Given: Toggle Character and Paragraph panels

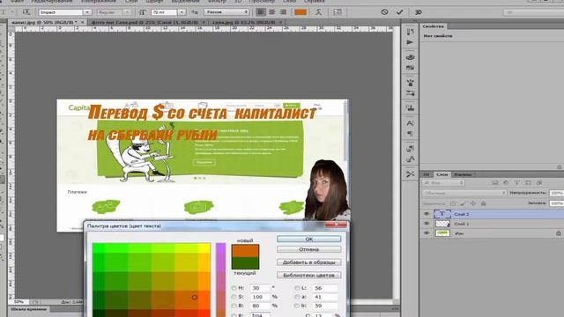Looking at the screenshot, I should pyautogui.click(x=337, y=12).
